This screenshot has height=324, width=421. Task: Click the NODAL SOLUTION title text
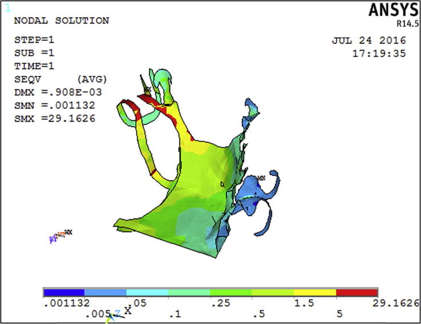click(61, 21)
